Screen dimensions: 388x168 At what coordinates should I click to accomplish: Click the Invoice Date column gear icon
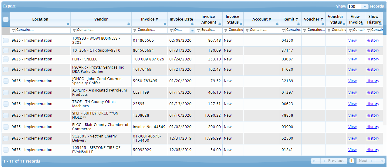(192, 24)
